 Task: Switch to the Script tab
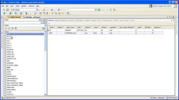coord(132,20)
